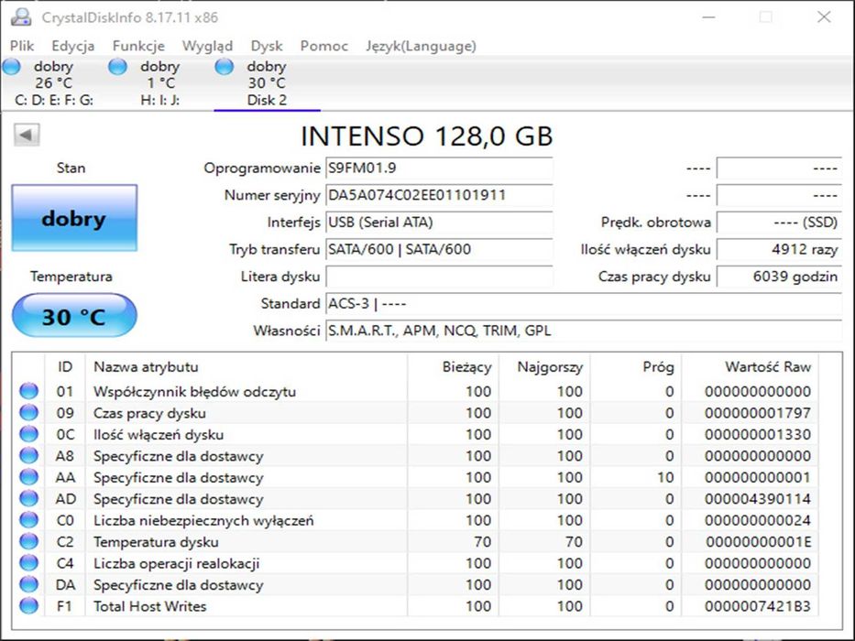Open the Funkcje menu

pos(138,46)
